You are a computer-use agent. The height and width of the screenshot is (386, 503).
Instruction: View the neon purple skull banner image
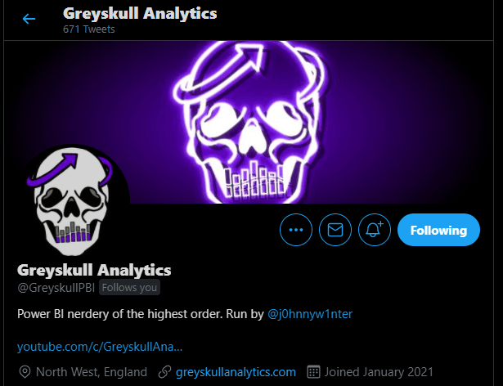pyautogui.click(x=249, y=122)
